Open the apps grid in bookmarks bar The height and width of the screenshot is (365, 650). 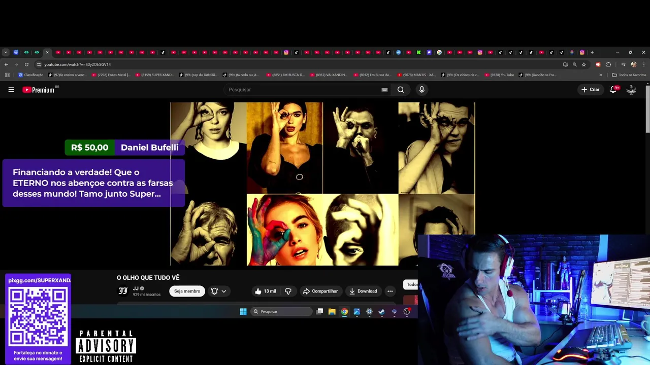click(7, 75)
